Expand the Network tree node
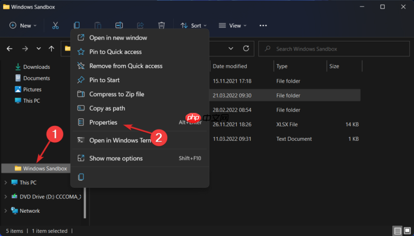 point(6,211)
